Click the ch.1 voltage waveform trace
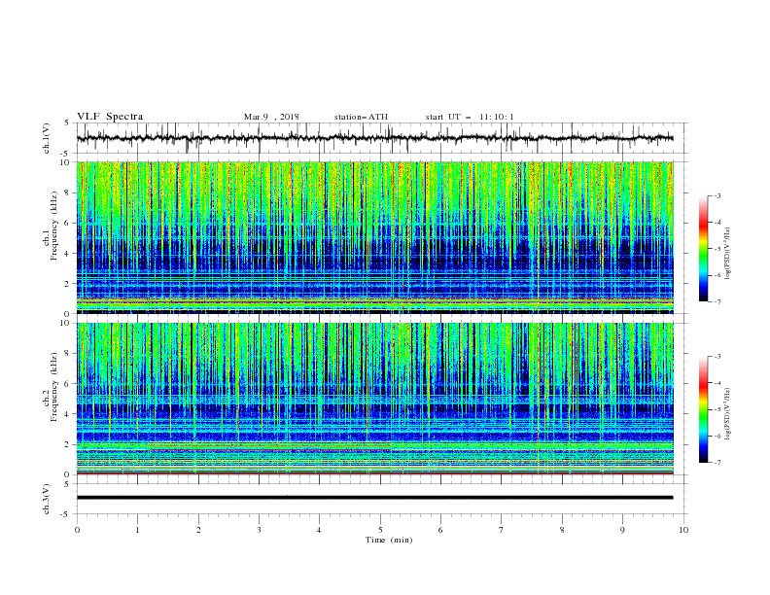This screenshot has width=770, height=595. click(x=374, y=138)
